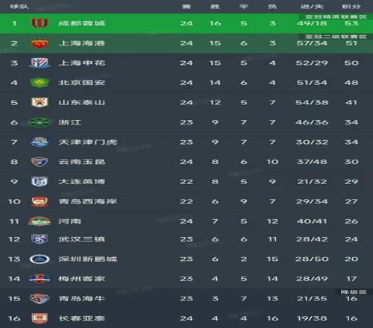Select the 深圳新鹏城 circular logo
373x328 pixels.
coord(40,259)
